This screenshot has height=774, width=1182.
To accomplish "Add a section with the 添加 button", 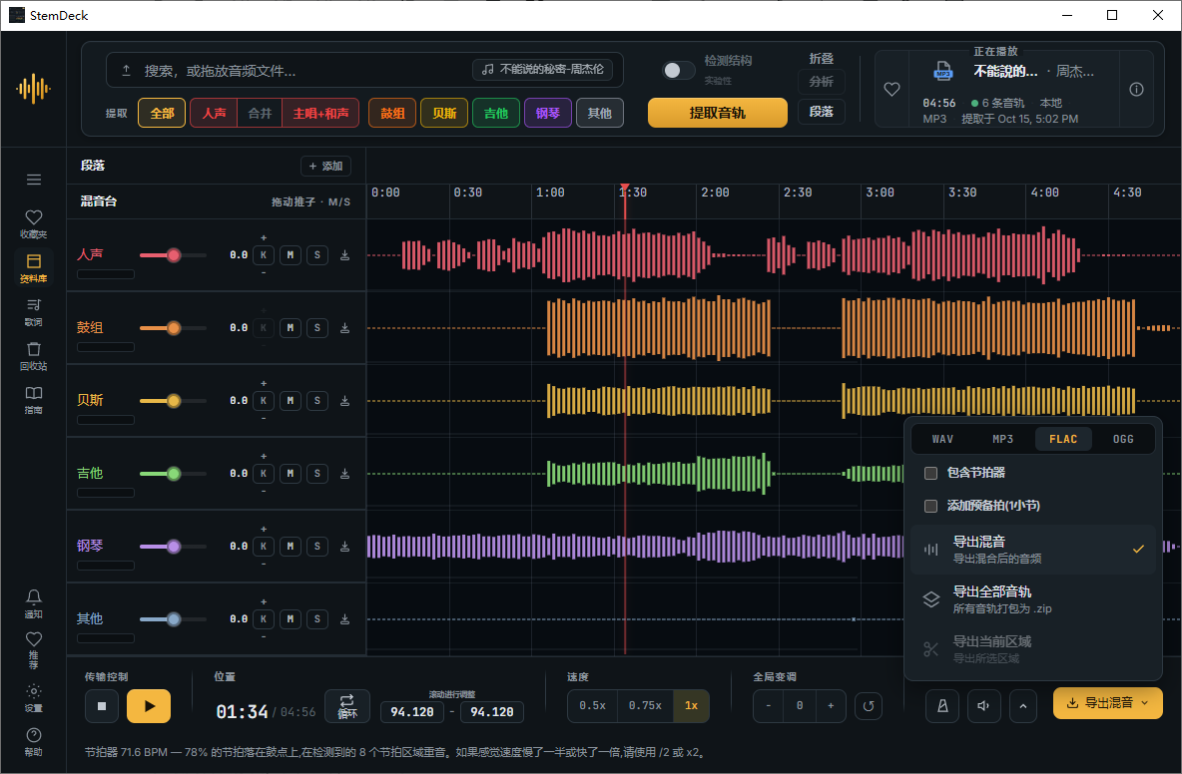I will tap(325, 166).
